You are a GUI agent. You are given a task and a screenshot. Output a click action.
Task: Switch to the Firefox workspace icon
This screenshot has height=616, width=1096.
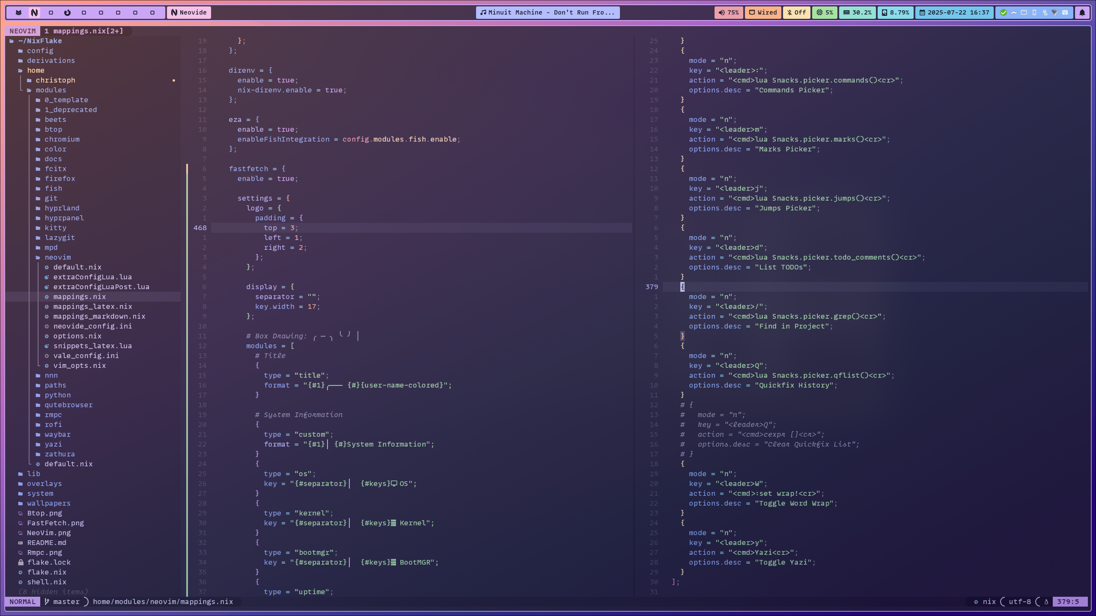pyautogui.click(x=67, y=12)
